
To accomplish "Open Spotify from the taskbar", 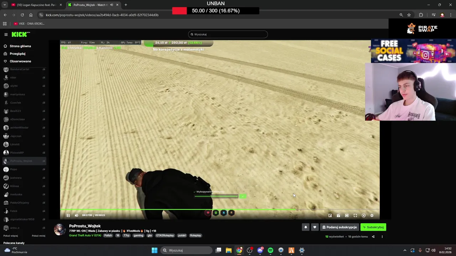I will pos(270,250).
